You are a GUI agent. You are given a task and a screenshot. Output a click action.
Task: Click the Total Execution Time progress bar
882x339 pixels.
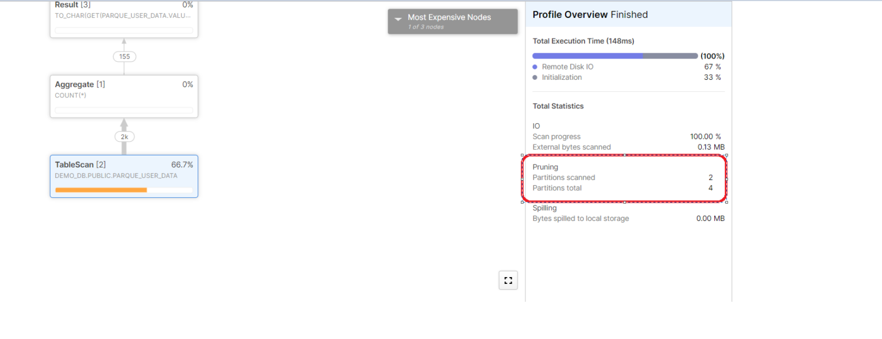(x=614, y=56)
